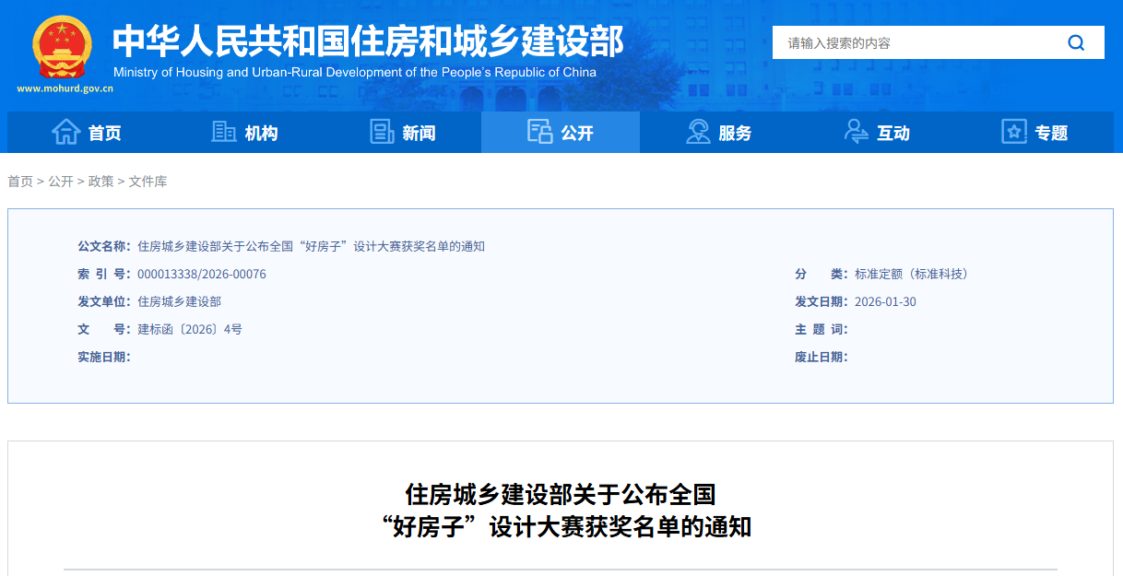The height and width of the screenshot is (576, 1123).
Task: Click the newspaper icon for 新闻
Action: 382,133
